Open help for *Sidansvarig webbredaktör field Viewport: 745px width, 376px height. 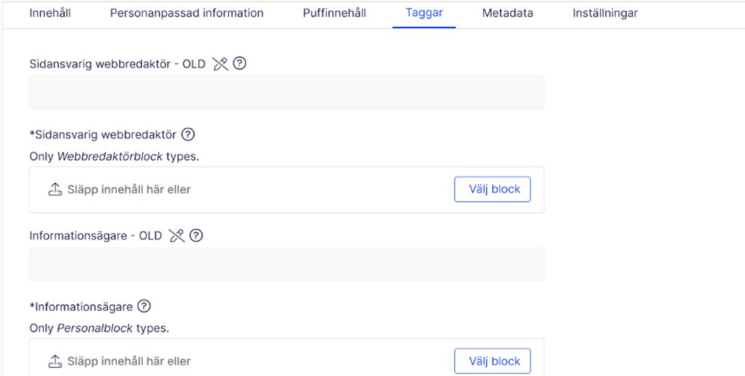pos(188,135)
